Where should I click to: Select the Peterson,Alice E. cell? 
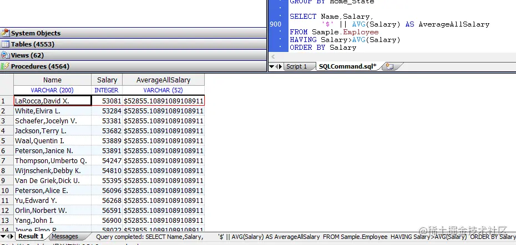tap(52, 191)
